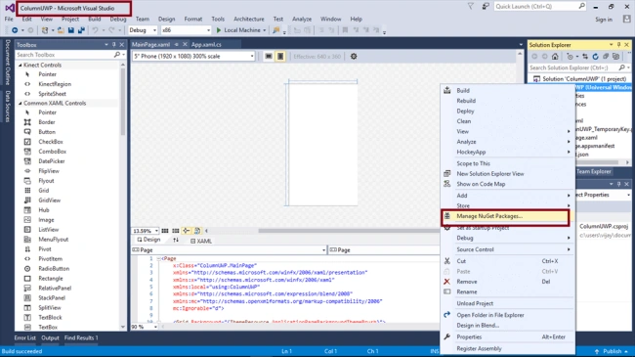Screen dimensions: 635x357
Task: Collapse the Kinect Controls toolbox group
Action: click(x=21, y=65)
